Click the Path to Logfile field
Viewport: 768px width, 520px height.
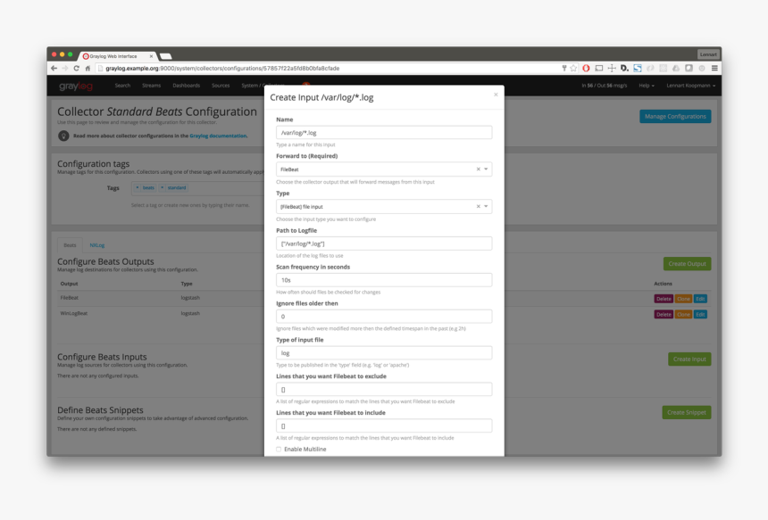pyautogui.click(x=384, y=243)
